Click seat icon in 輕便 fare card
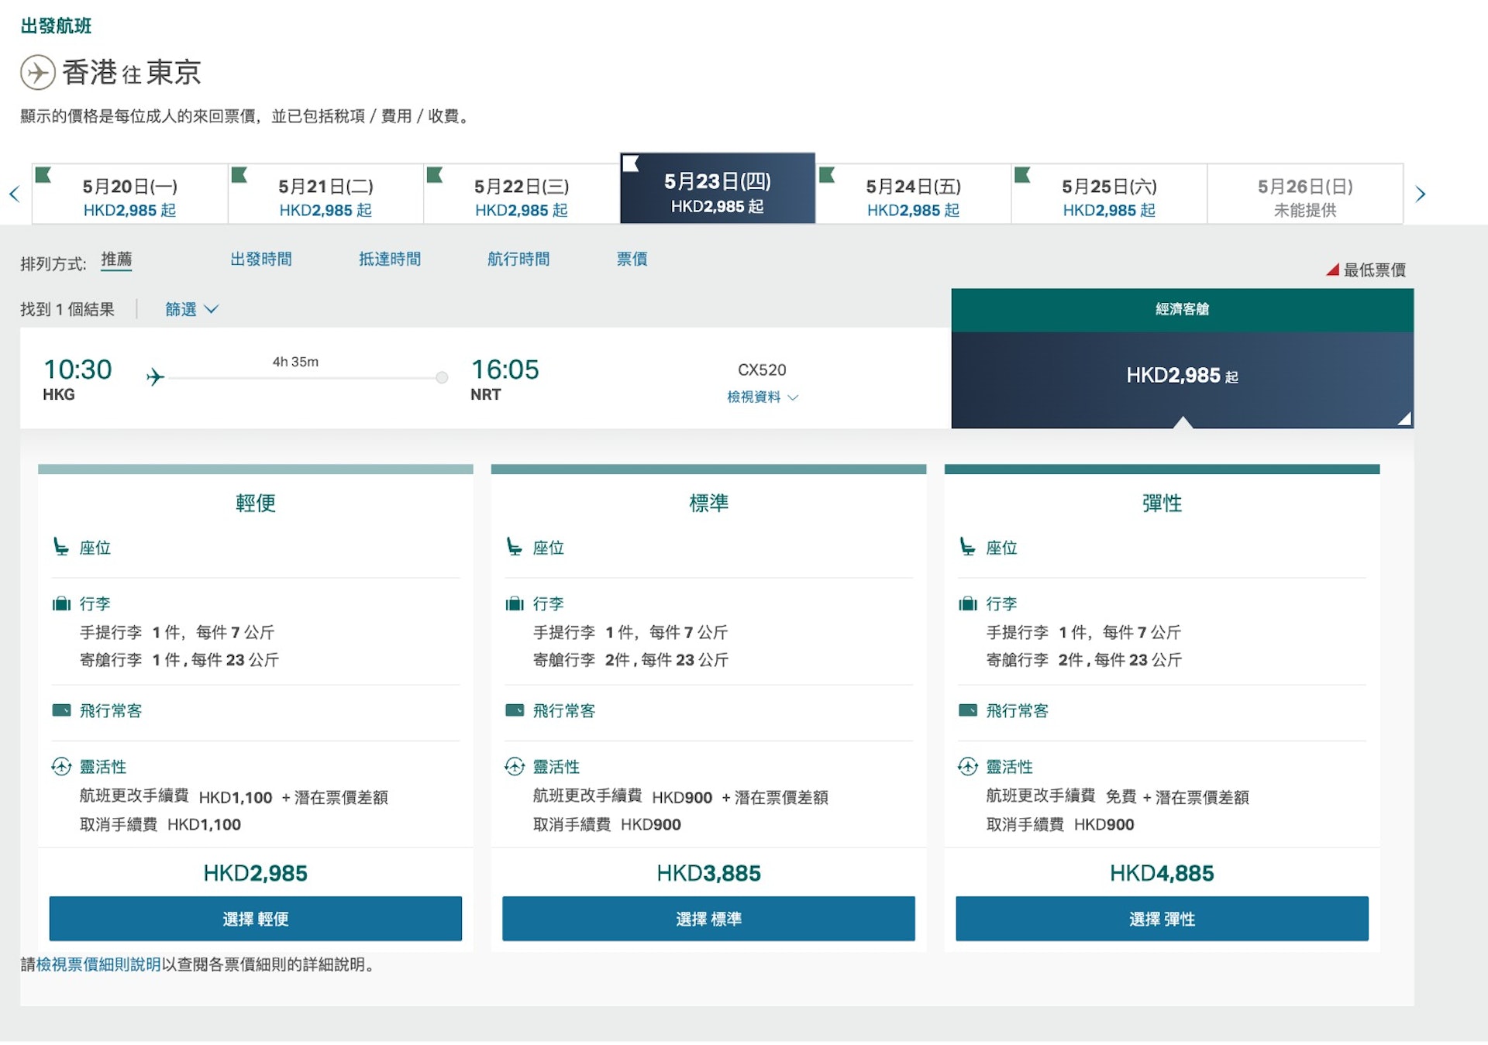 point(61,548)
